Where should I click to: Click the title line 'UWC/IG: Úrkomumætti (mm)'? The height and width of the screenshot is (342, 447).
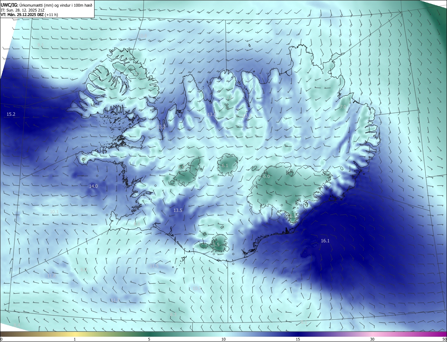pyautogui.click(x=46, y=5)
